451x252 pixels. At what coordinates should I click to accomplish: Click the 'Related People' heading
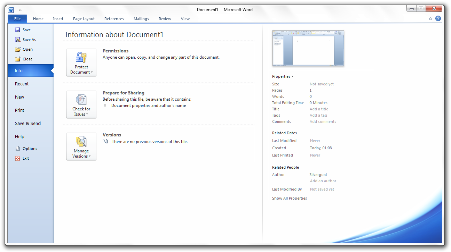(x=285, y=168)
